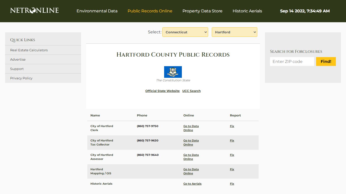Click Fix for Hartford Mapping / GIS
This screenshot has width=346, height=194.
pyautogui.click(x=232, y=169)
